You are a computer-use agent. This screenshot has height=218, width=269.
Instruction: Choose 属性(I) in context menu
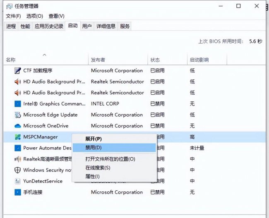[x=114, y=177]
